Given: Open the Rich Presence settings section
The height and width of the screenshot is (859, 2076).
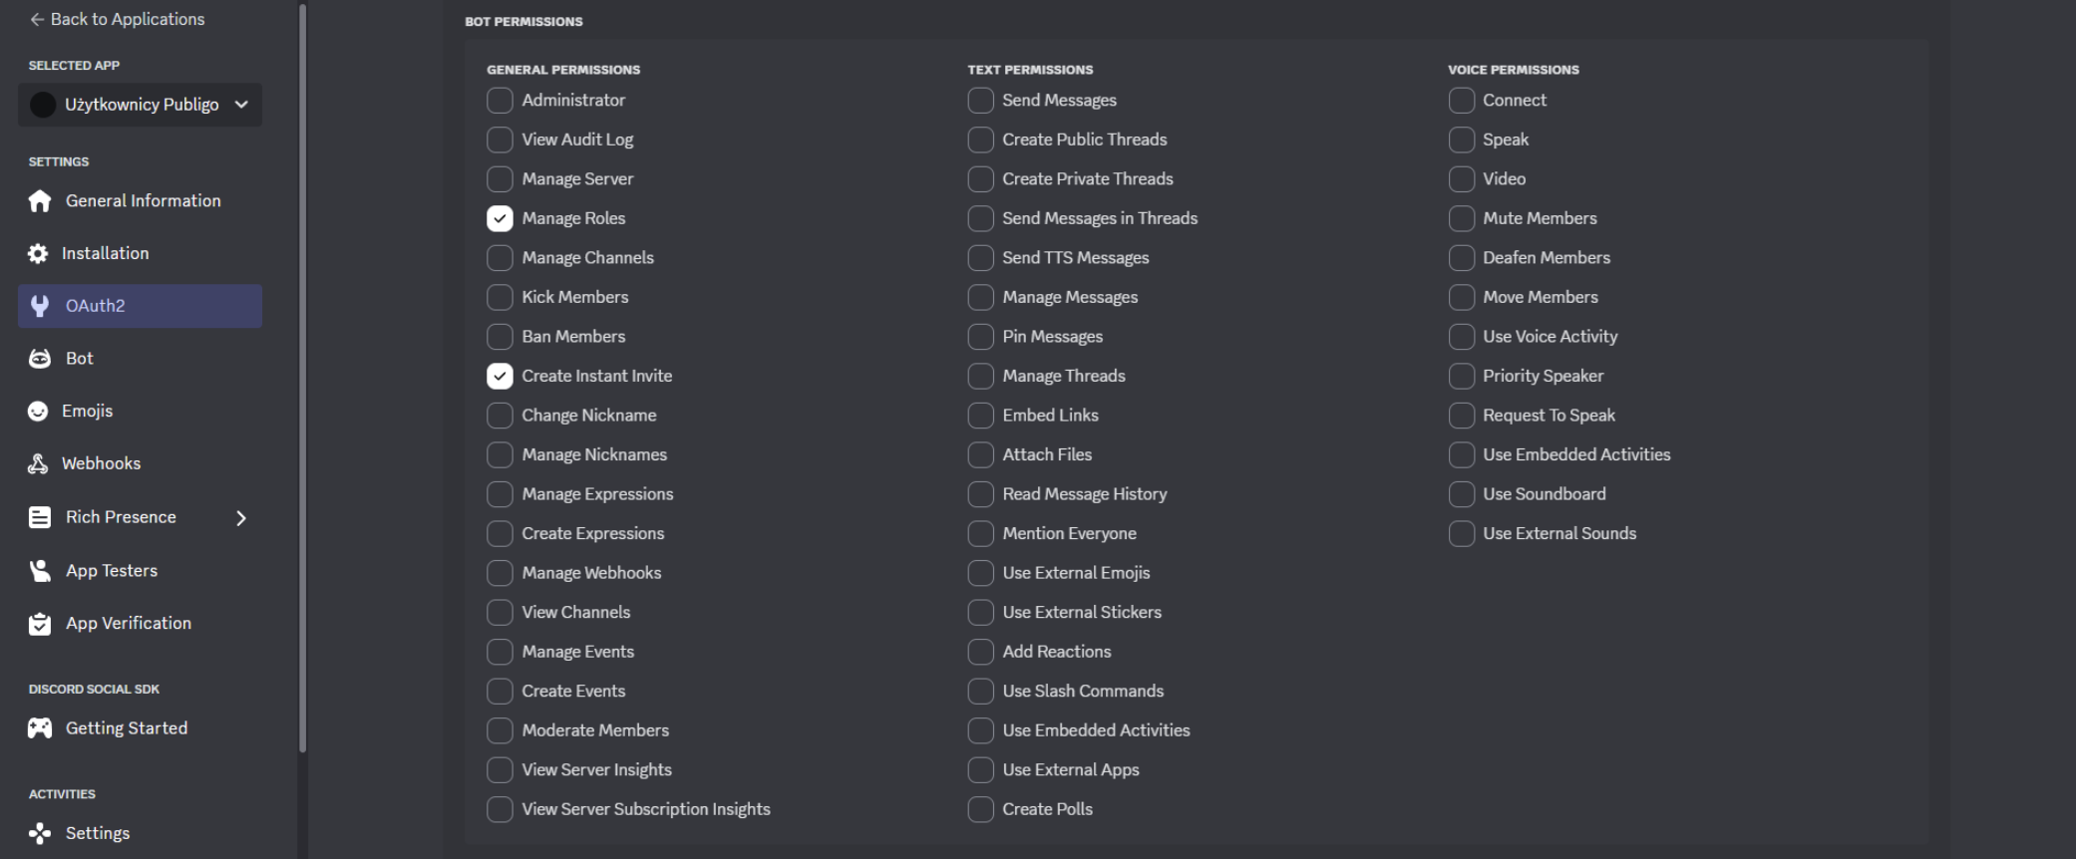Looking at the screenshot, I should pyautogui.click(x=121, y=517).
